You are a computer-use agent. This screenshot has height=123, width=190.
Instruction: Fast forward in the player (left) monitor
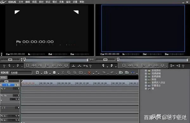point(60,65)
